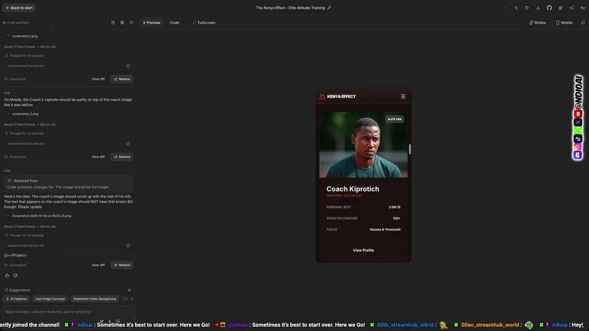This screenshot has height=331, width=589.
Task: Edit project title with the pencil icon
Action: click(329, 8)
